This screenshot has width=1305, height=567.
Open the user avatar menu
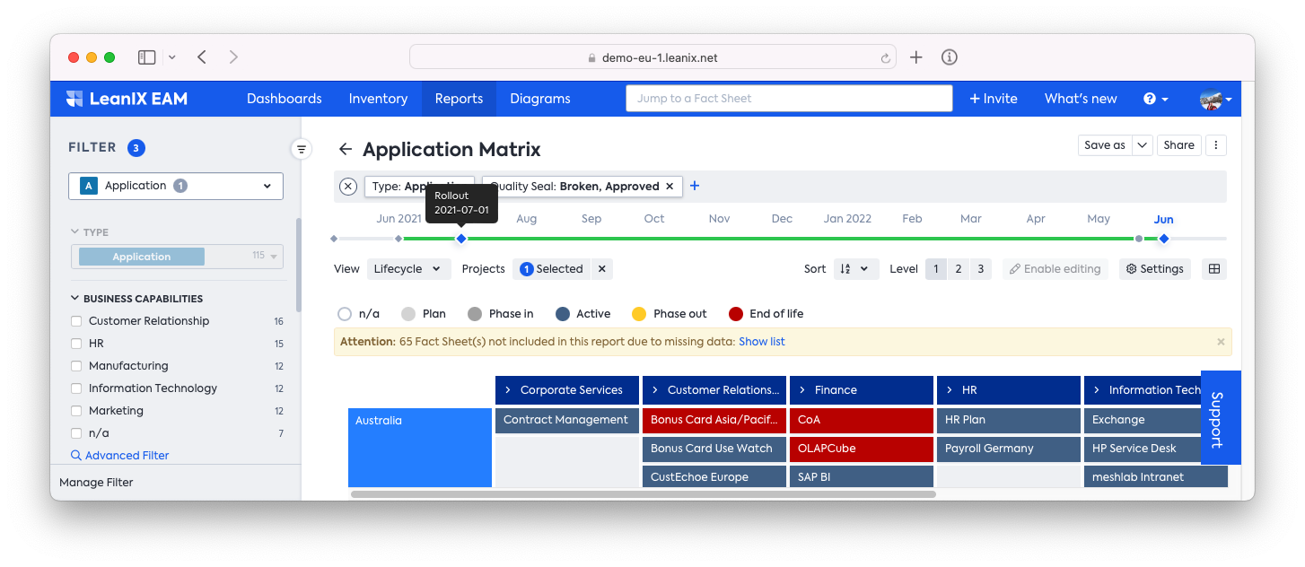click(1215, 99)
